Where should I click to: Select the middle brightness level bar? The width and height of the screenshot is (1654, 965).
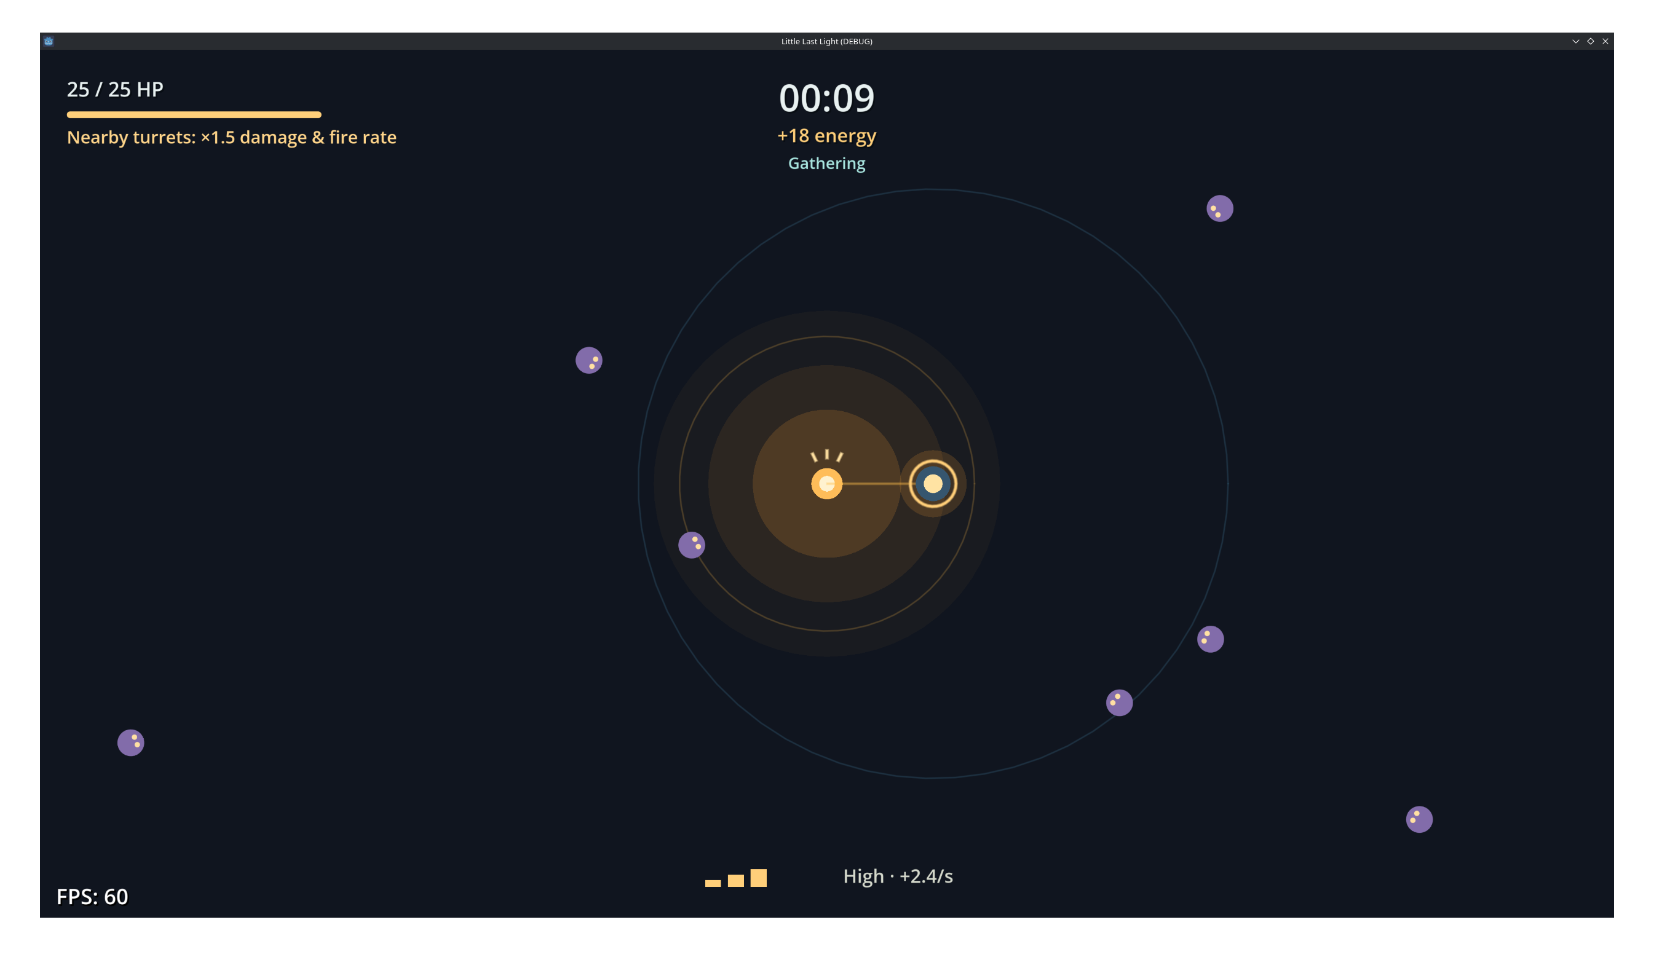click(x=736, y=880)
